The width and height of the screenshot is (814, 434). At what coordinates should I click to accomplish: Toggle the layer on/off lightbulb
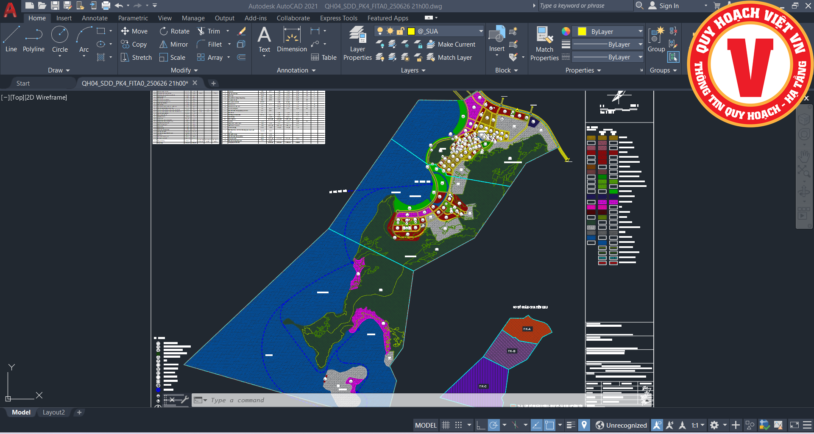[380, 31]
